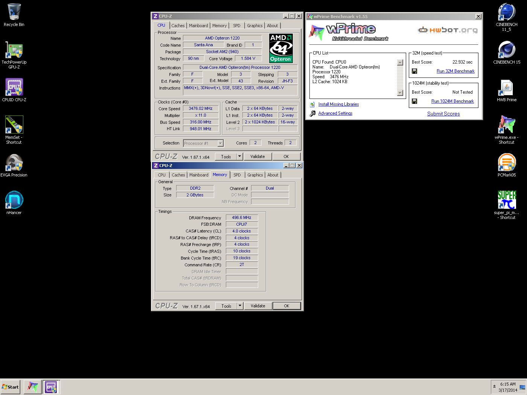Open Graphics tab in upper CPU-Z window
Viewport: 527px width, 395px height.
pos(255,26)
